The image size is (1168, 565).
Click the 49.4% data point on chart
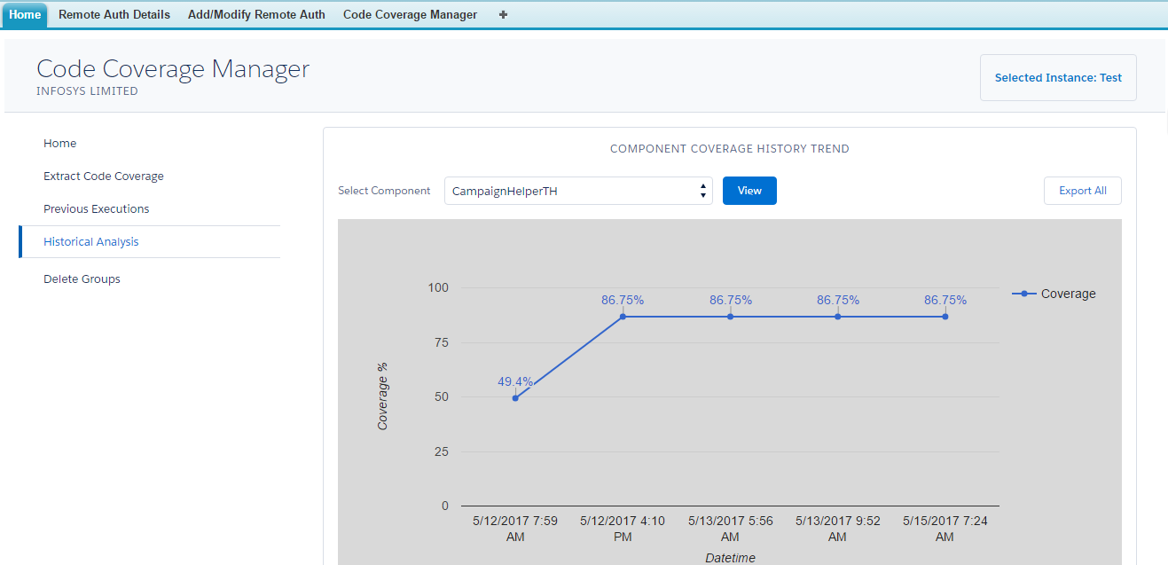[x=515, y=398]
